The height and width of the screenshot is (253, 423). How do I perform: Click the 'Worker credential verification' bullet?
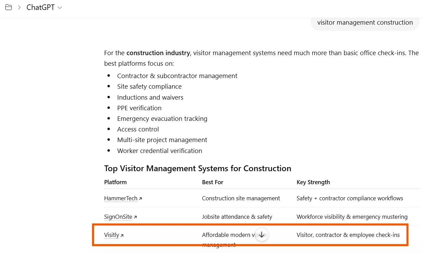(159, 151)
